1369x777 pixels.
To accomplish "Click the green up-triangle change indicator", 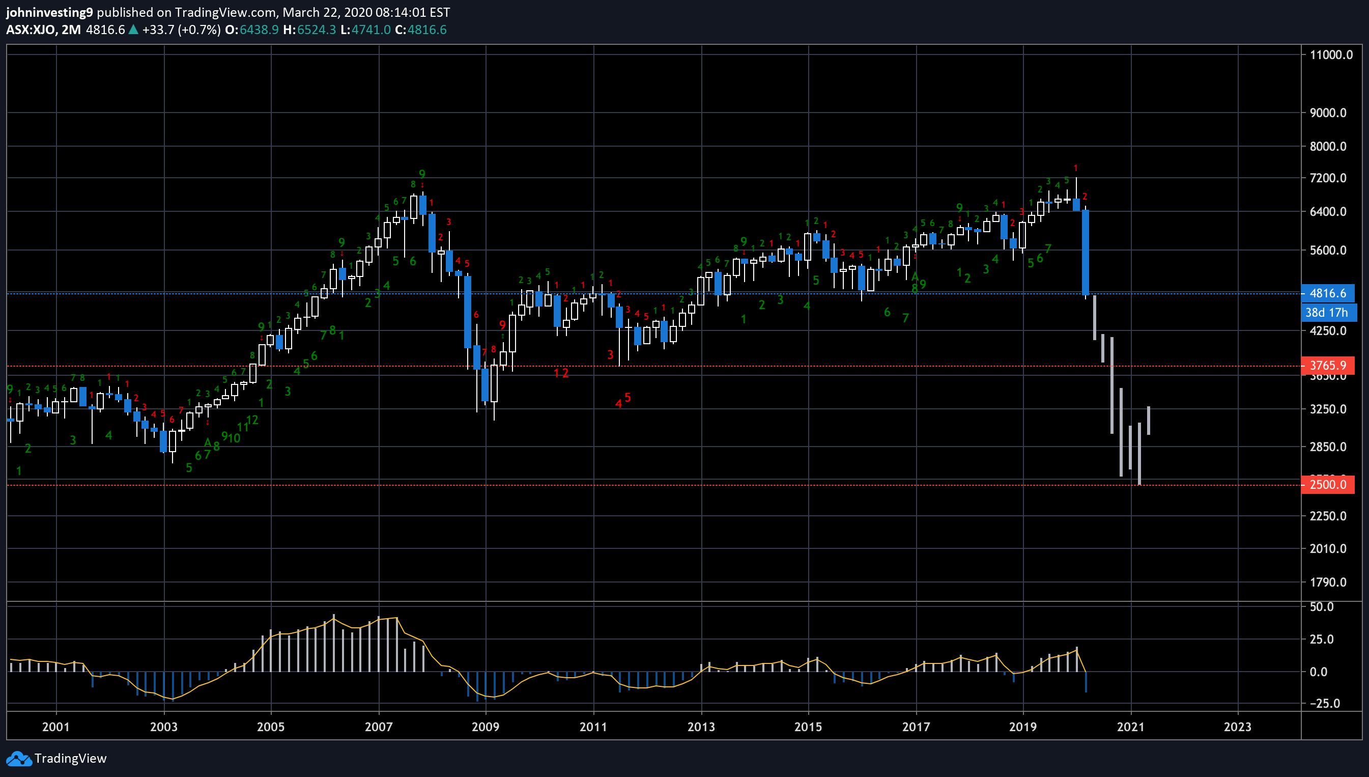I will pyautogui.click(x=133, y=30).
